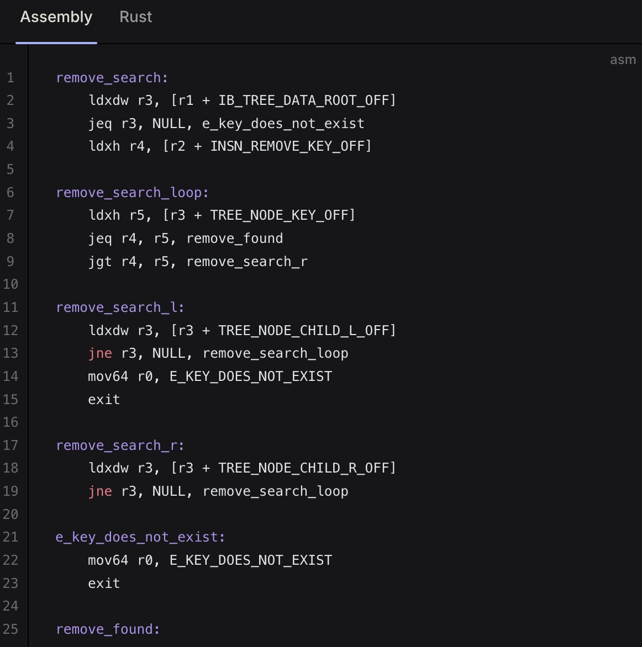642x647 pixels.
Task: Click the jne instruction on line 19
Action: [x=218, y=491]
